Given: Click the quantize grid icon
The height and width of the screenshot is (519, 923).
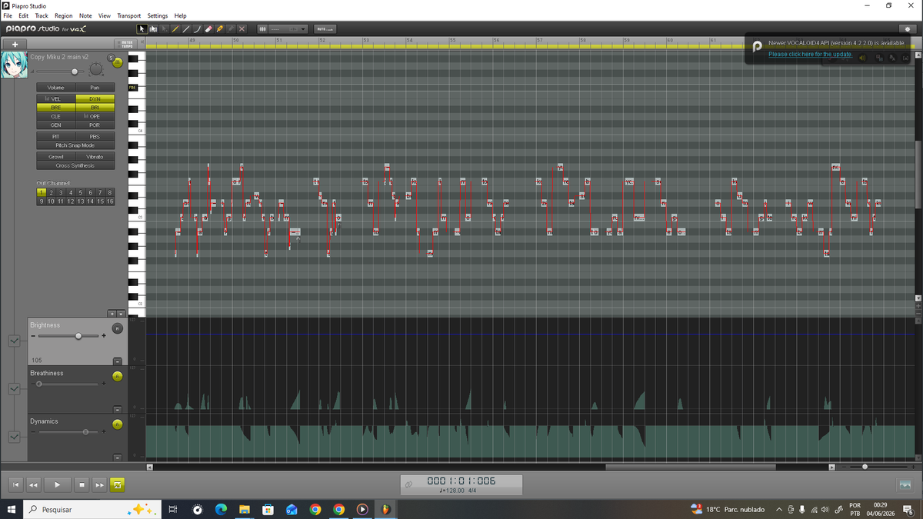Looking at the screenshot, I should pyautogui.click(x=262, y=29).
